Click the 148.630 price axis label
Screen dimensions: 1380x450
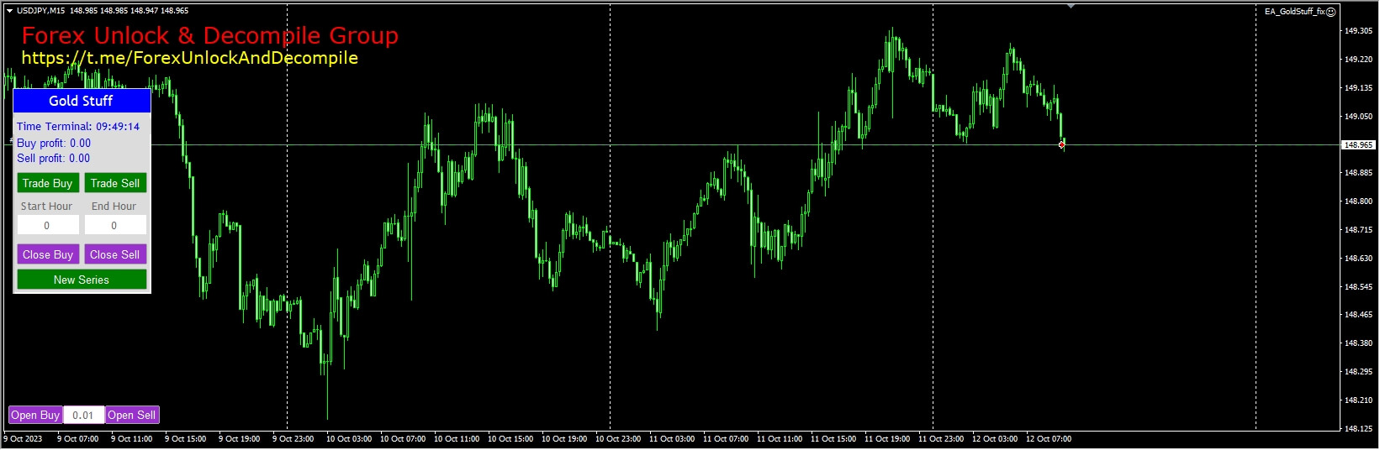point(1358,259)
